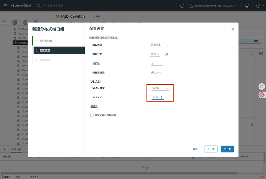
Task: Click into the VLAN ID field 2345
Action: (x=156, y=97)
